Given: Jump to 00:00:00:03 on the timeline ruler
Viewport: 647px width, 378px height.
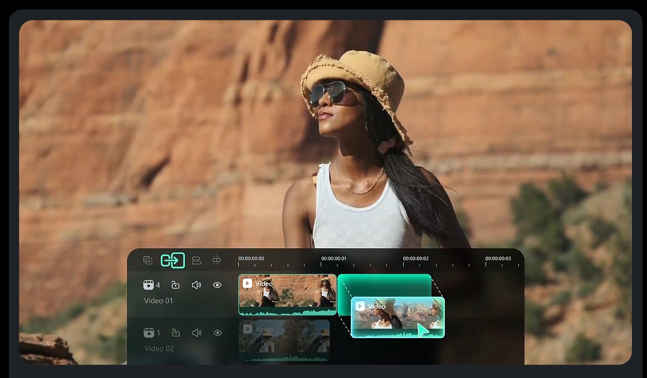Looking at the screenshot, I should click(498, 259).
